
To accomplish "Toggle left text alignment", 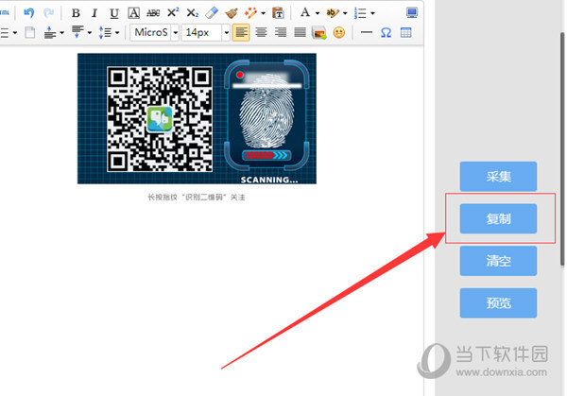I will click(x=241, y=33).
